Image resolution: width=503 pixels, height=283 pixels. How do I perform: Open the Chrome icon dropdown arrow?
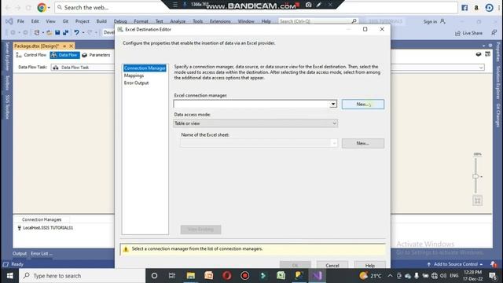[49, 8]
